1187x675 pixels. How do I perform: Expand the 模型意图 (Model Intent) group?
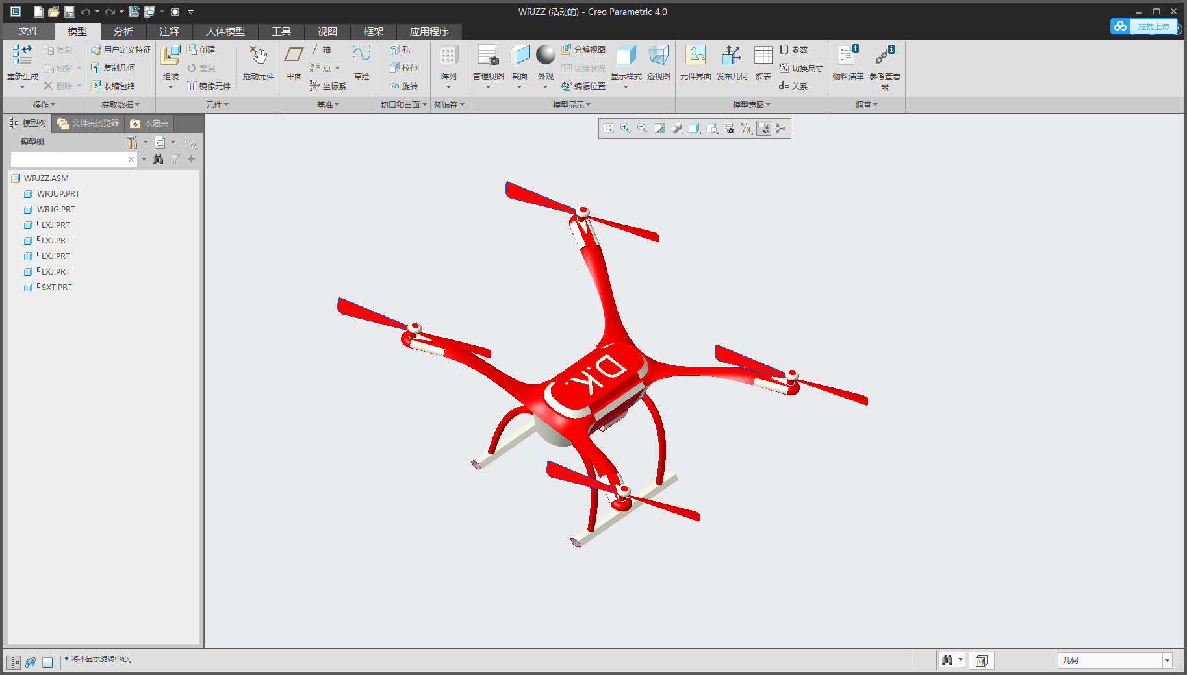click(752, 104)
